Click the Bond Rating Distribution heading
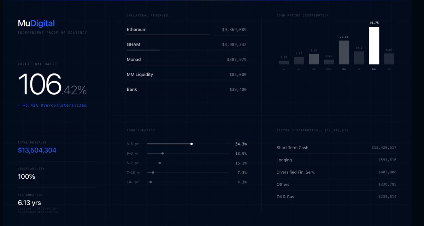 coord(302,16)
